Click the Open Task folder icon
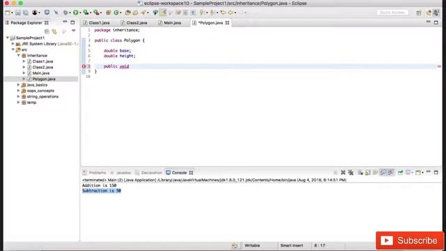Image resolution: width=446 pixels, height=251 pixels. (135, 13)
